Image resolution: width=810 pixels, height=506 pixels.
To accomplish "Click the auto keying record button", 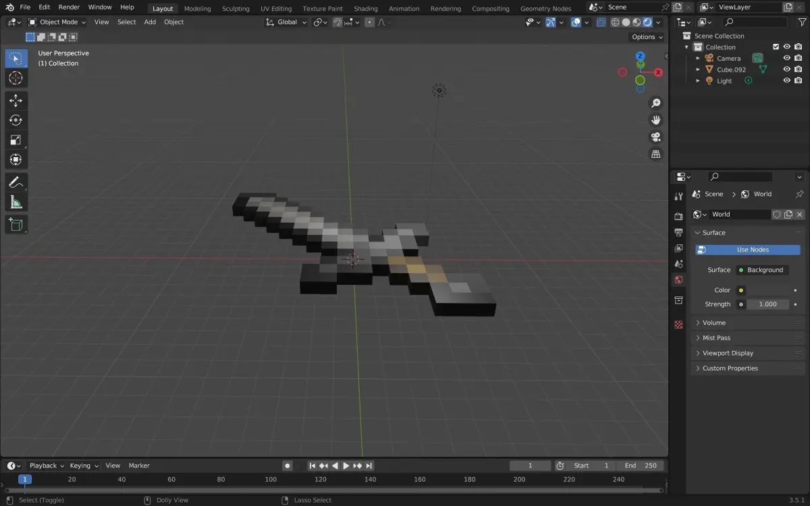I will (x=288, y=466).
